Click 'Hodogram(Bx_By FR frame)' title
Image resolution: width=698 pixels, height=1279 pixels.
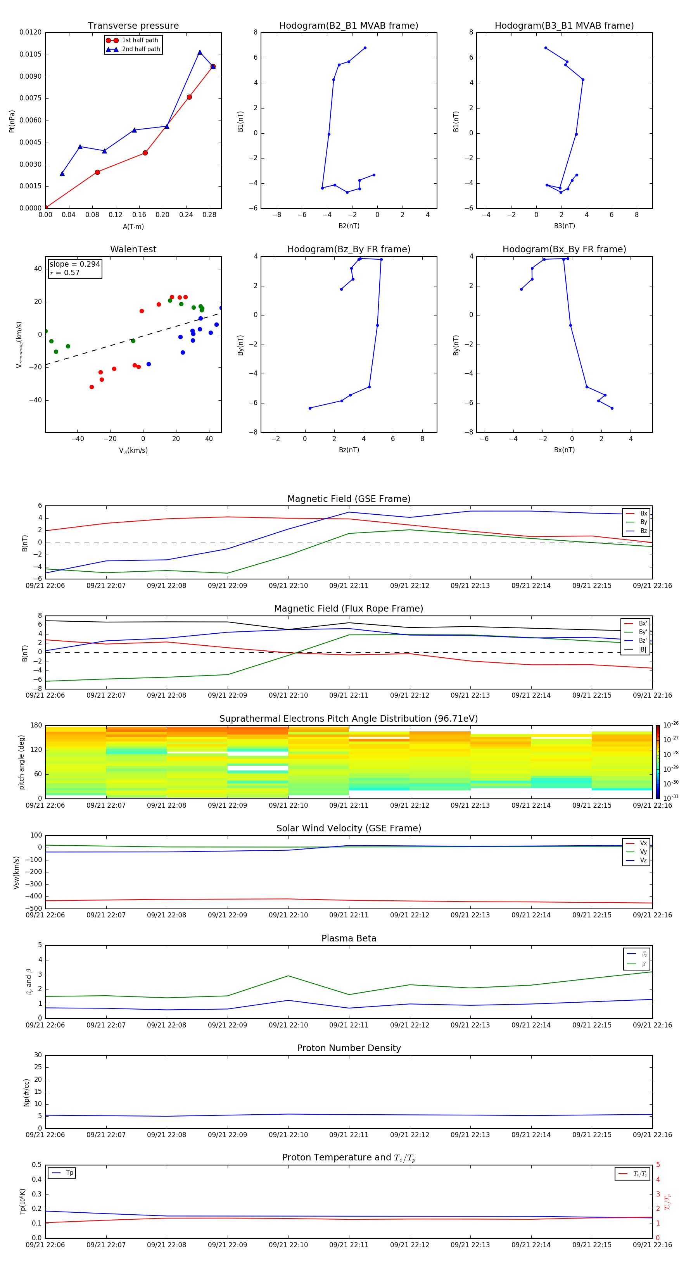click(564, 249)
